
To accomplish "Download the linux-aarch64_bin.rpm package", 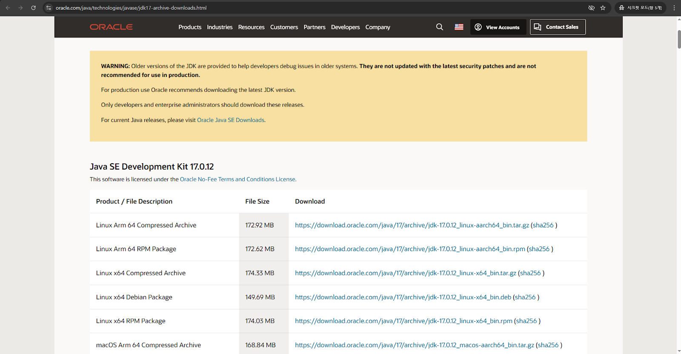I will point(410,249).
